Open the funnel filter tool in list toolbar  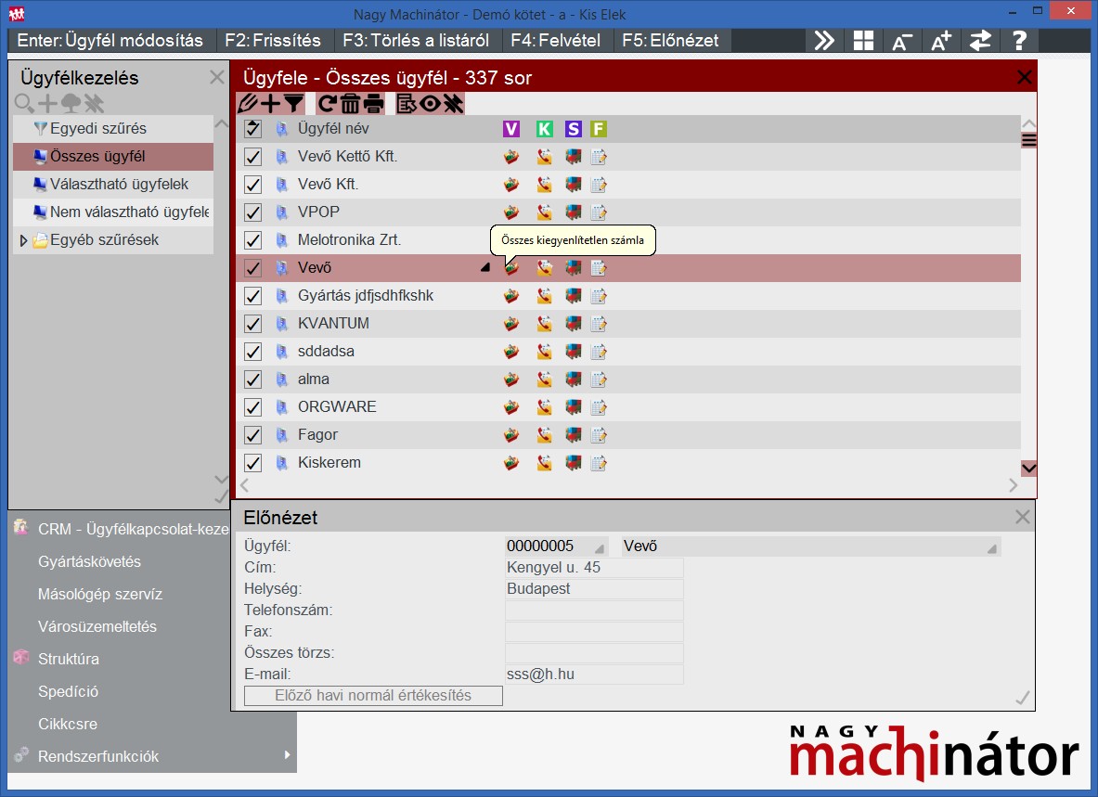click(x=293, y=104)
